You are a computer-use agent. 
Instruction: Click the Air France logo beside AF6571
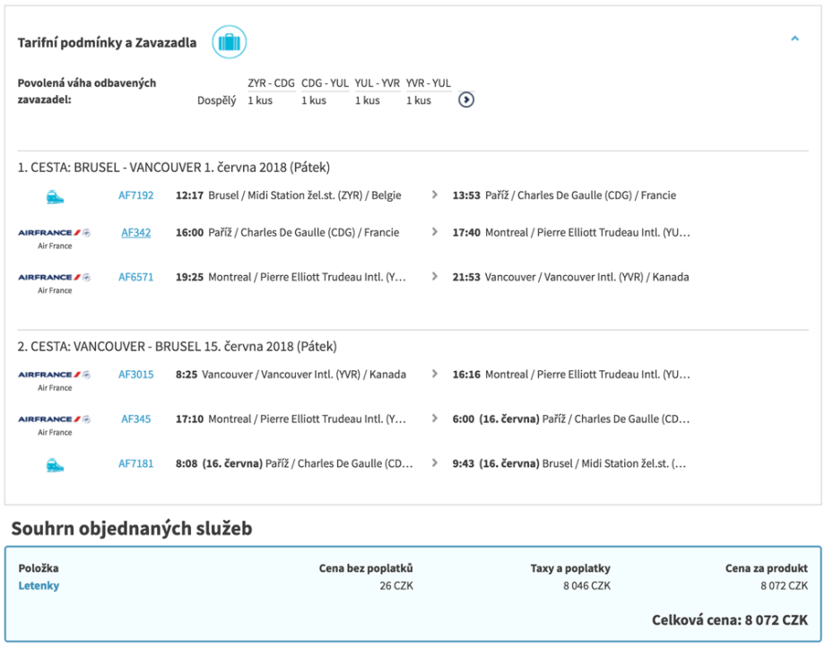(x=55, y=278)
